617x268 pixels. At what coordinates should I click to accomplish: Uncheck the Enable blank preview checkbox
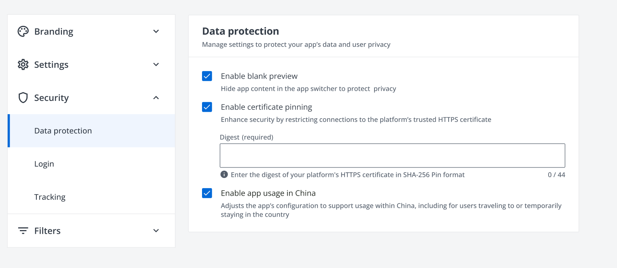click(x=207, y=76)
